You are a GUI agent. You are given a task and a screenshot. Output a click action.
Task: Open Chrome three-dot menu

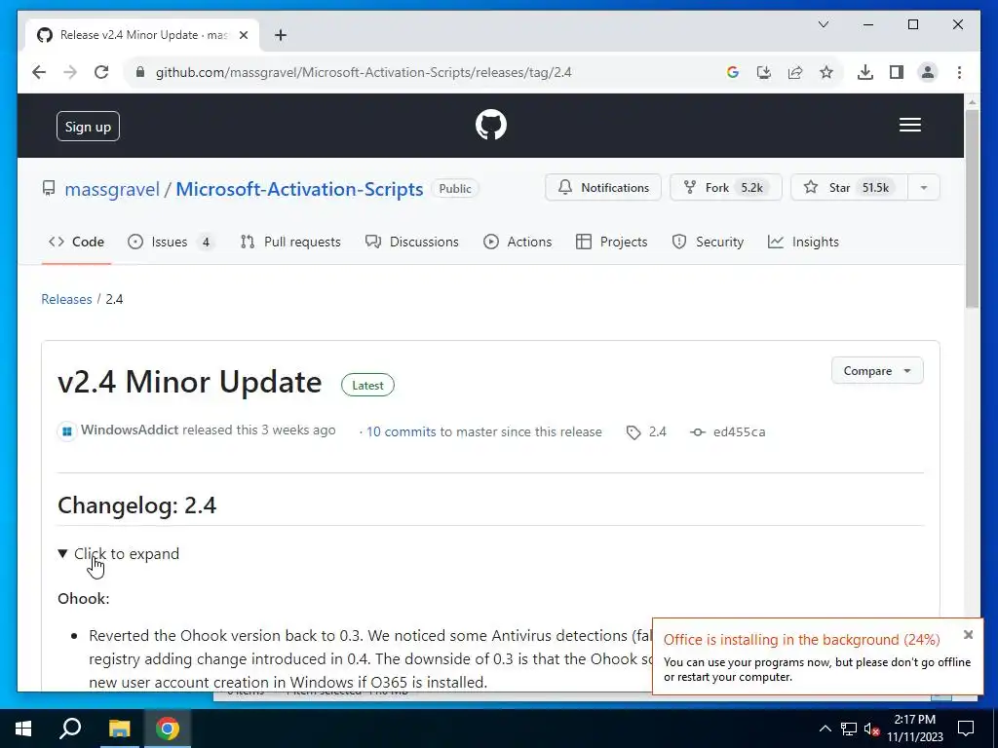pos(959,72)
